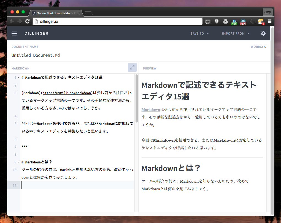Reload the page with the refresh button

27,21
